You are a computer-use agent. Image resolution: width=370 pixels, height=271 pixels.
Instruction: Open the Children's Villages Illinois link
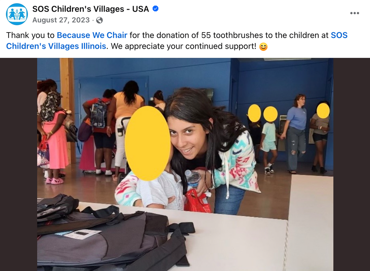(x=56, y=46)
